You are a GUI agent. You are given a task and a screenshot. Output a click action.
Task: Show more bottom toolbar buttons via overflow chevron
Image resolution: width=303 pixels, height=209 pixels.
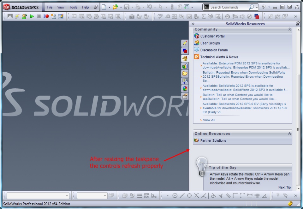(x=296, y=196)
